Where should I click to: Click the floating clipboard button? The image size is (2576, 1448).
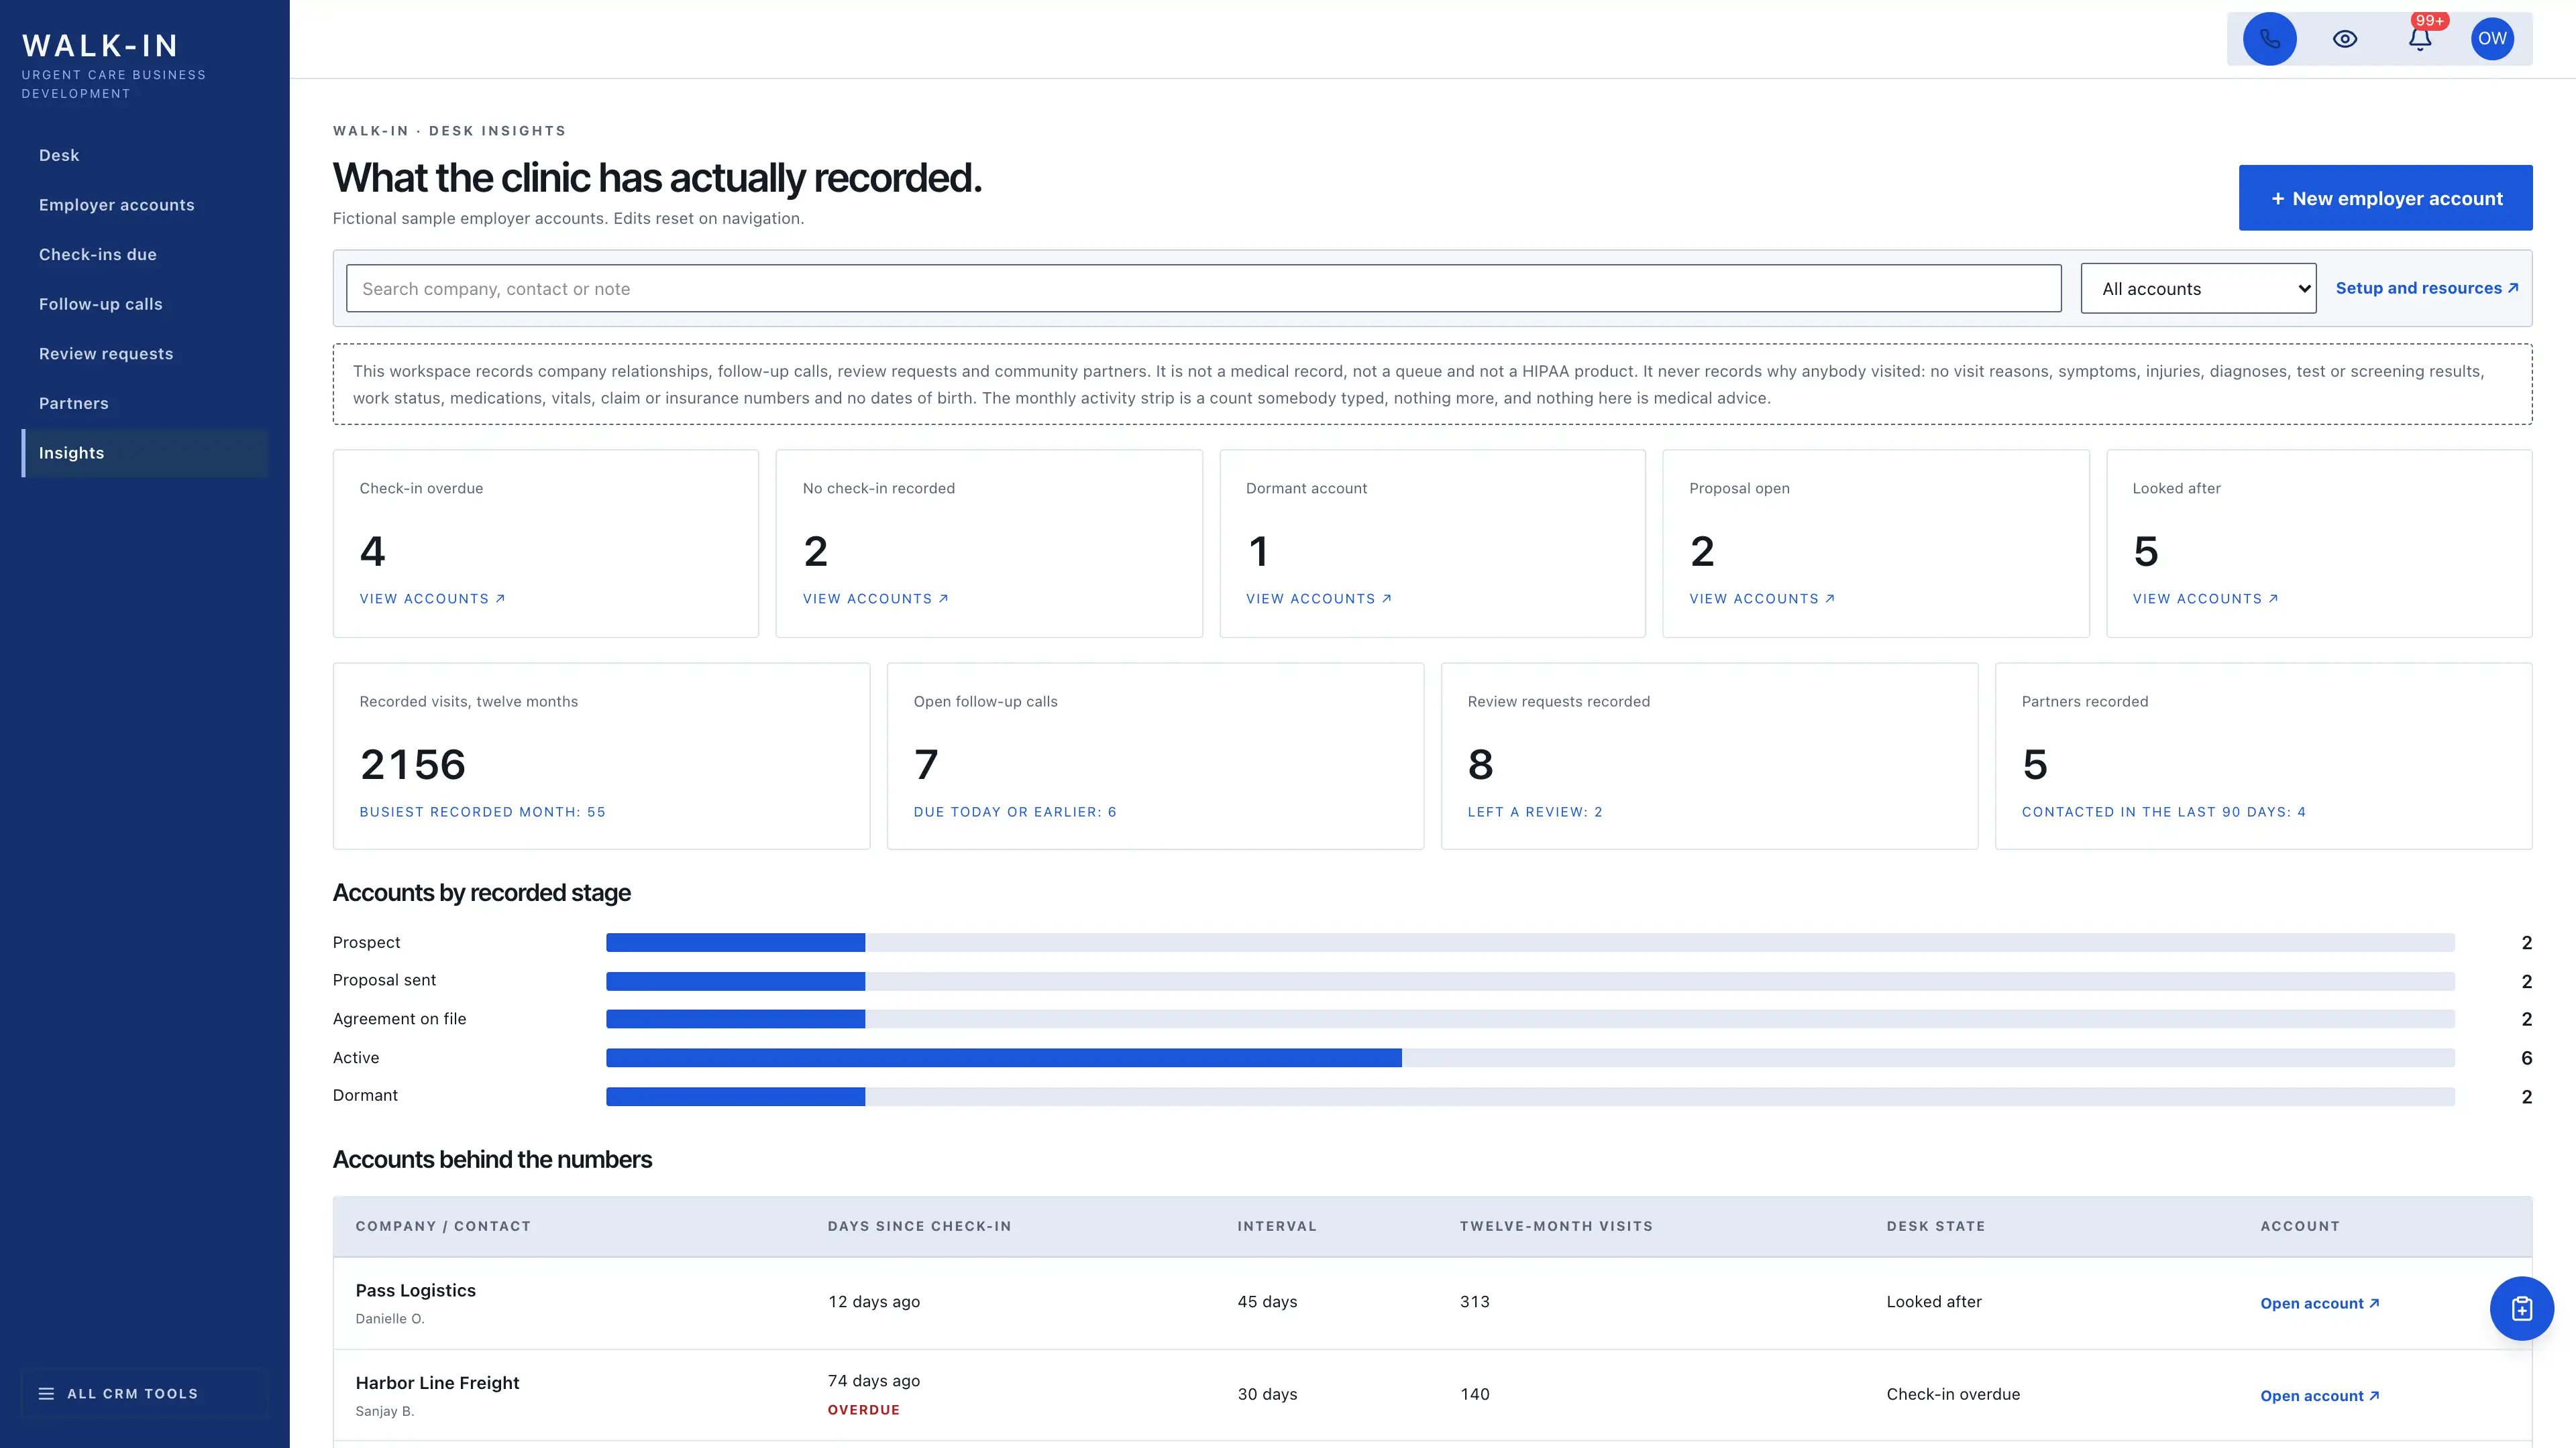click(2521, 1308)
